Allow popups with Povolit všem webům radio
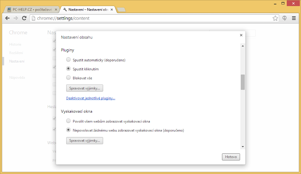Viewport: 301px width, 174px height. pos(68,121)
